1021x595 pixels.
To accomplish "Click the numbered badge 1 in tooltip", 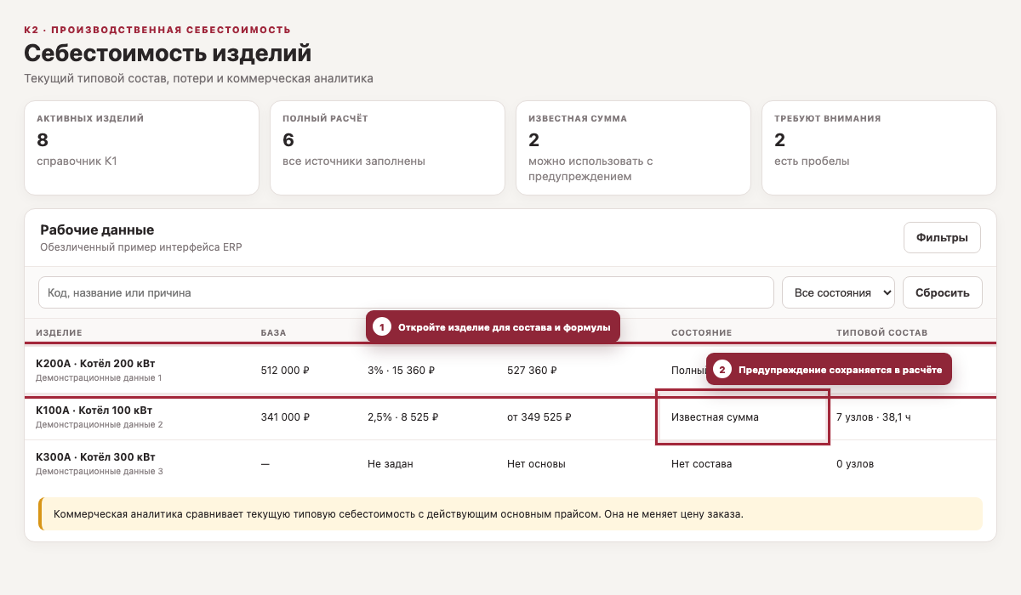I will (x=382, y=327).
